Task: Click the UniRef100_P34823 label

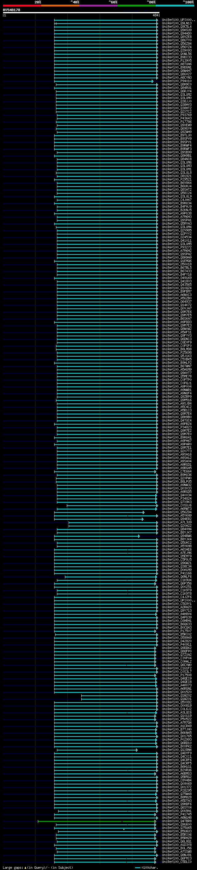Action: point(176,427)
